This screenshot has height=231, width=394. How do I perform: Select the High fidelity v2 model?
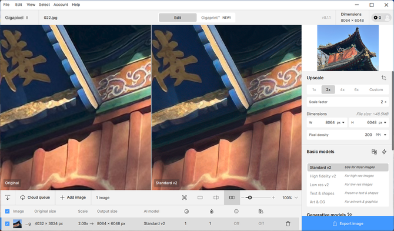(348, 176)
